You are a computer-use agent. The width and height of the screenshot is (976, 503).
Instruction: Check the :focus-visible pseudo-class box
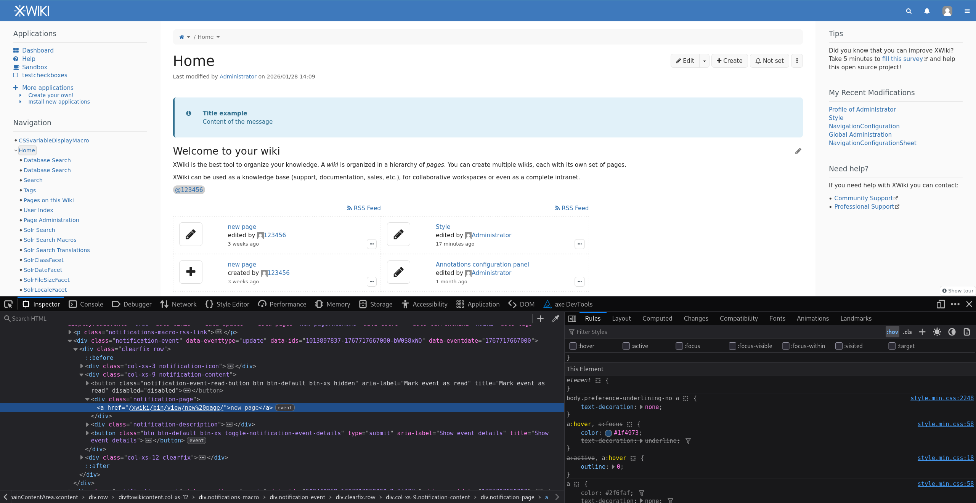pos(732,346)
